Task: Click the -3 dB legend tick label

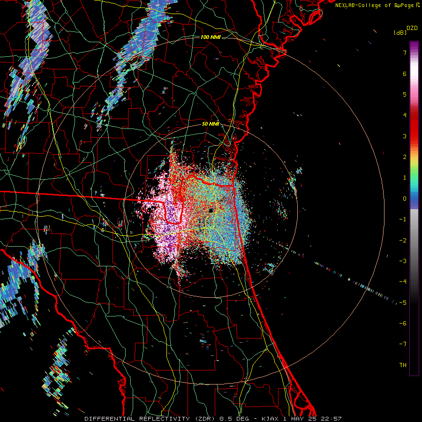Action: (x=403, y=261)
